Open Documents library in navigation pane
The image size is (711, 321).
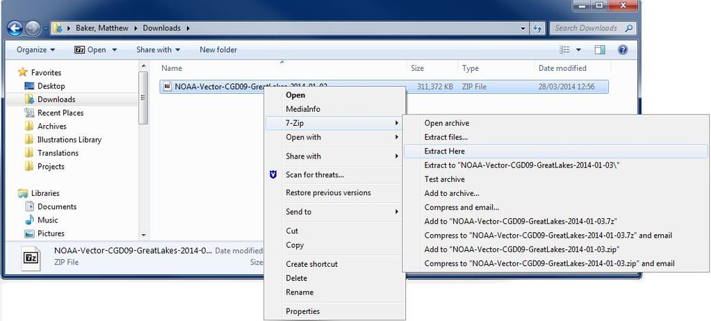[x=50, y=207]
